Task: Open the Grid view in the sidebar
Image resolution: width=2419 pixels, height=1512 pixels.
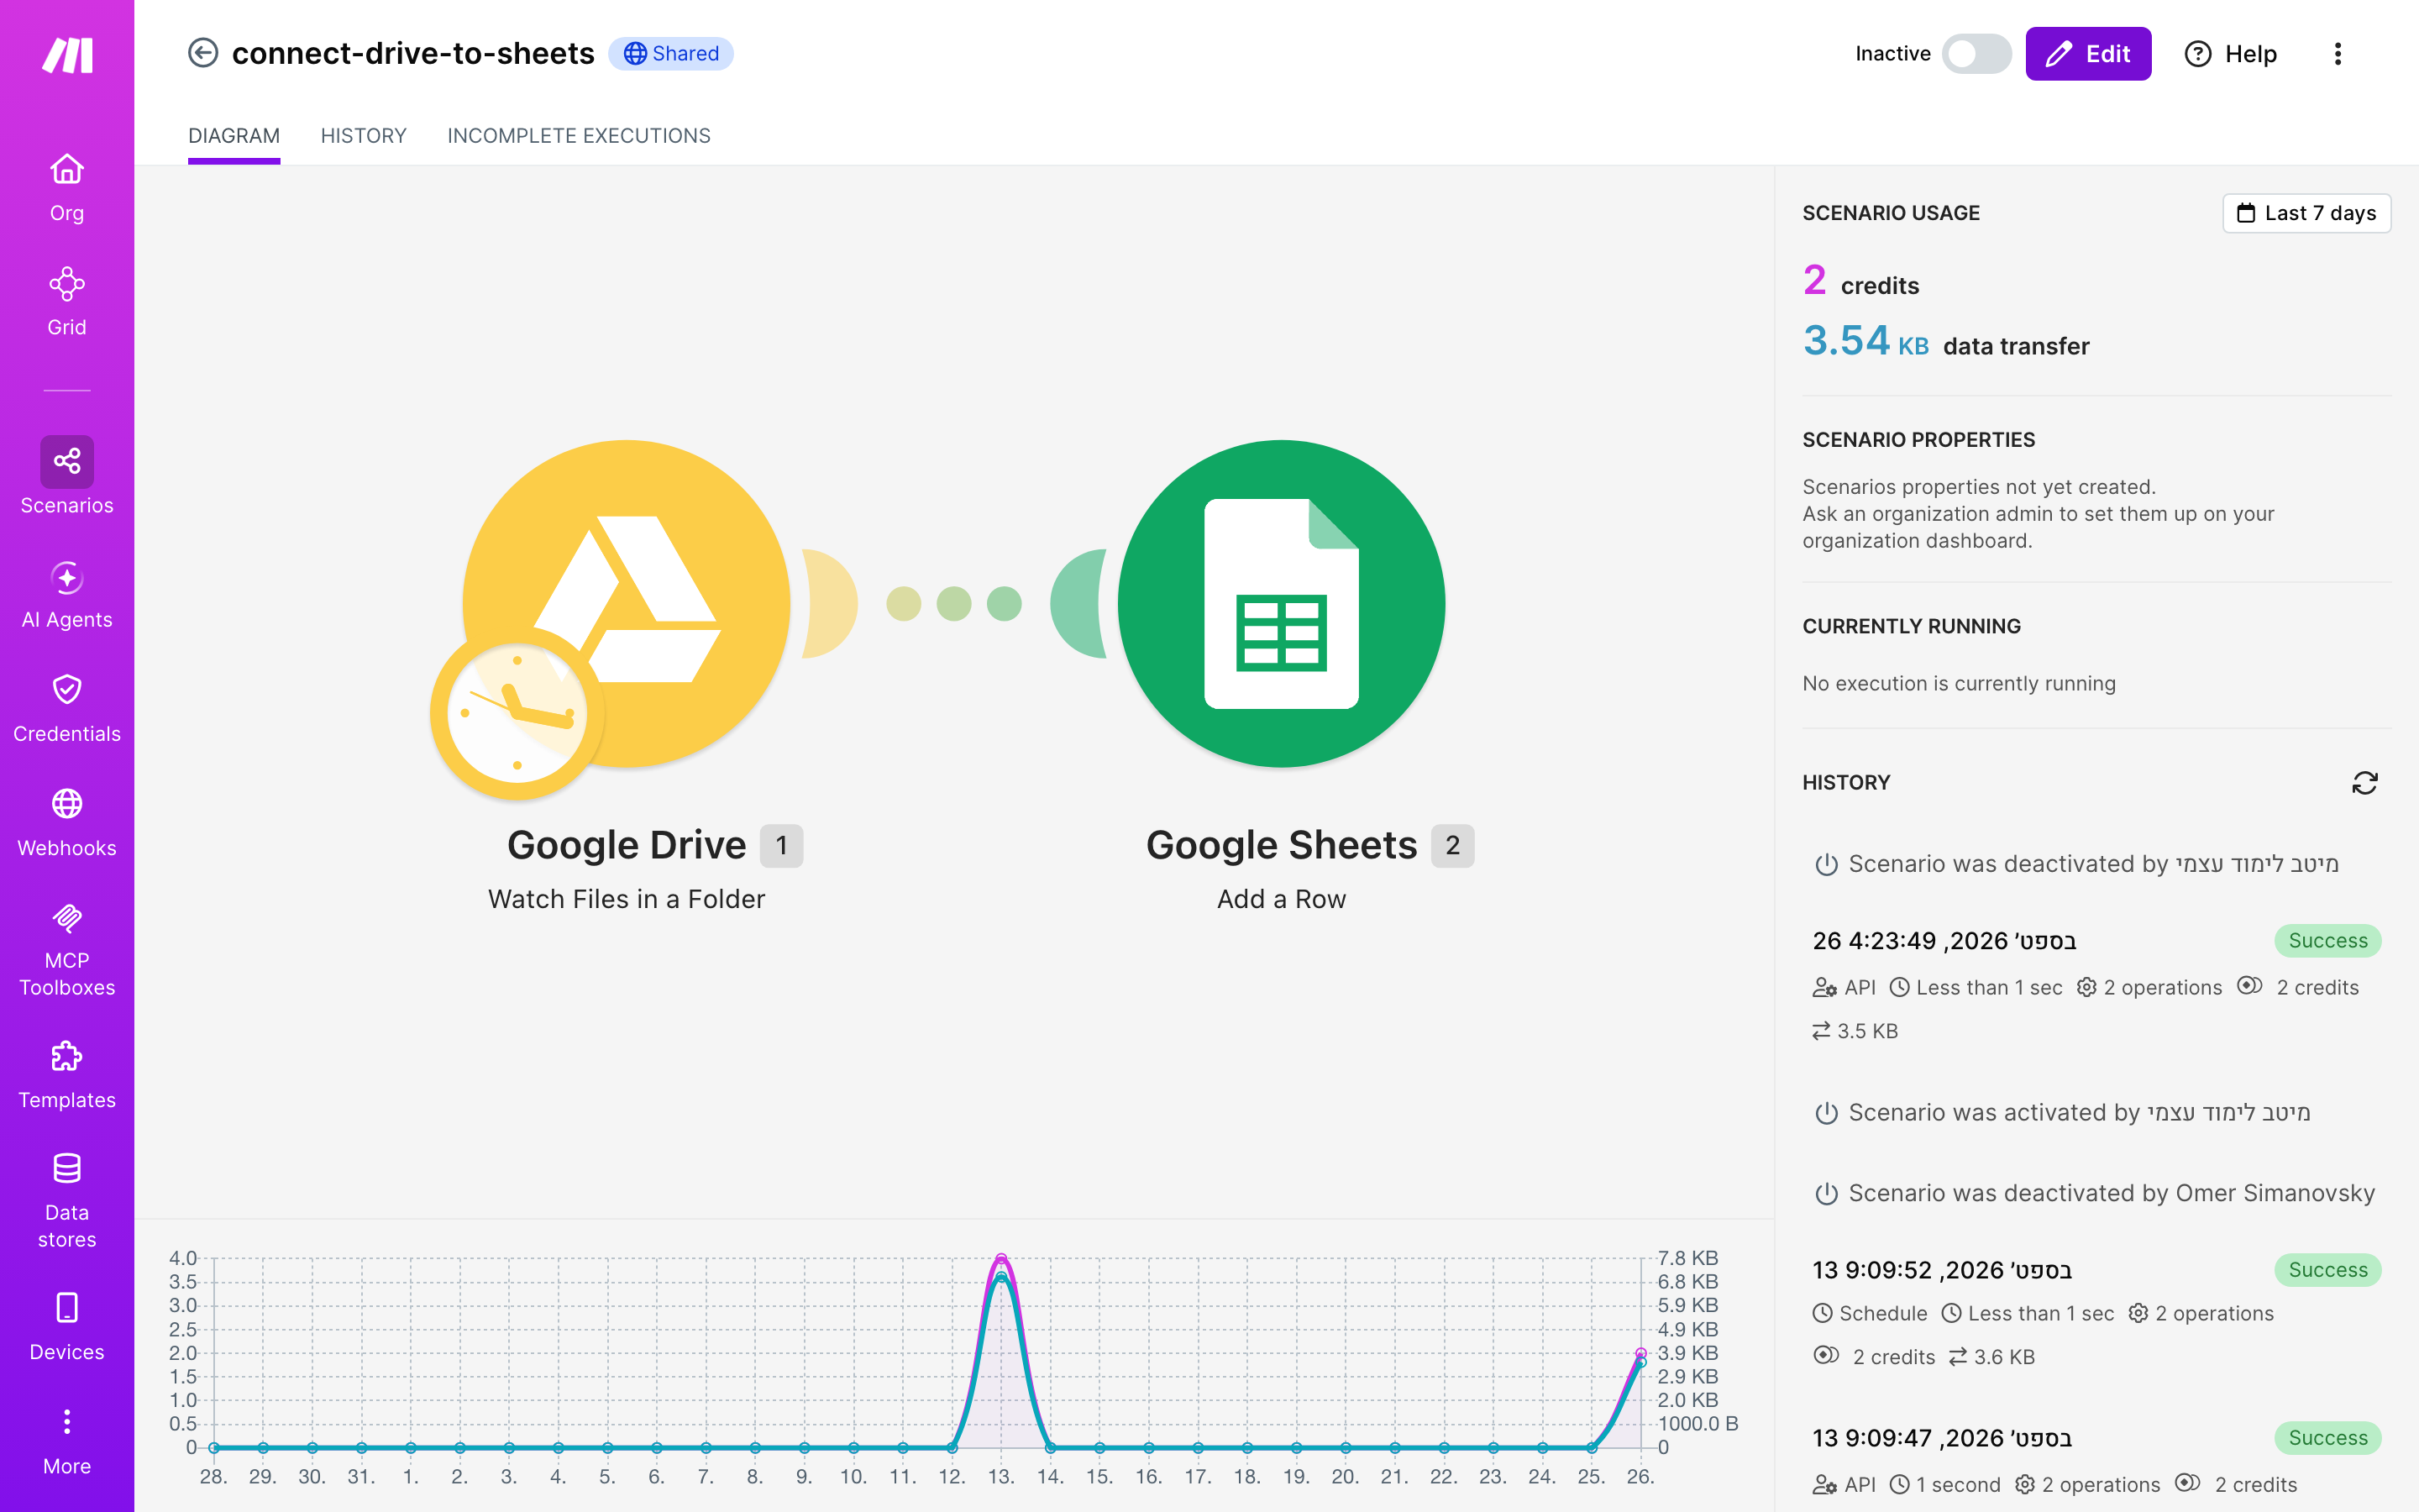Action: [x=67, y=302]
